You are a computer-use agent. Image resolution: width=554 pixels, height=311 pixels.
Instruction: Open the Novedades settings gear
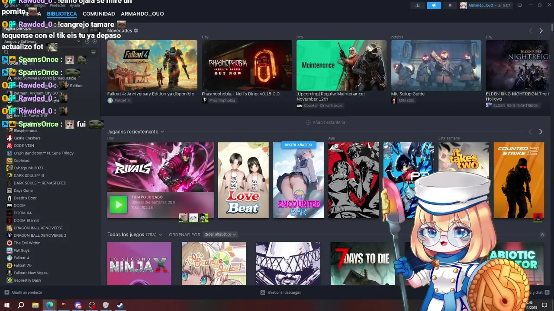tap(136, 31)
